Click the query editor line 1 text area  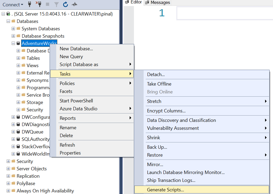pos(225,13)
